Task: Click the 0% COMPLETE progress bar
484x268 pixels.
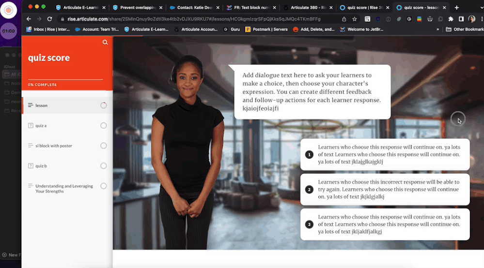Action: click(x=65, y=79)
